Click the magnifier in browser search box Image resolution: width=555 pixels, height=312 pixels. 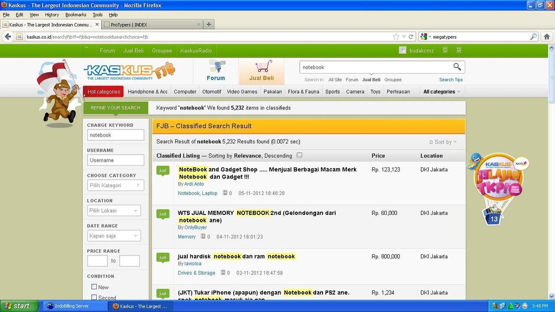click(x=533, y=37)
